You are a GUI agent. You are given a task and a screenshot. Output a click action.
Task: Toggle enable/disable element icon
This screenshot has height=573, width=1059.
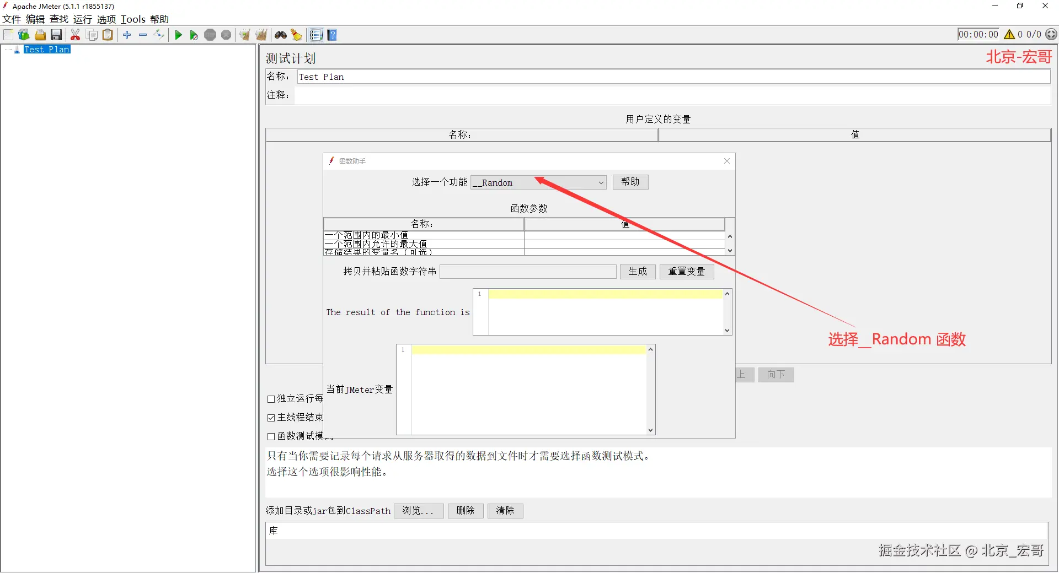coord(159,35)
